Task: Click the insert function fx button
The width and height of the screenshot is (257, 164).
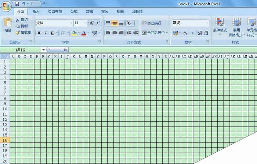Action: tap(65, 50)
